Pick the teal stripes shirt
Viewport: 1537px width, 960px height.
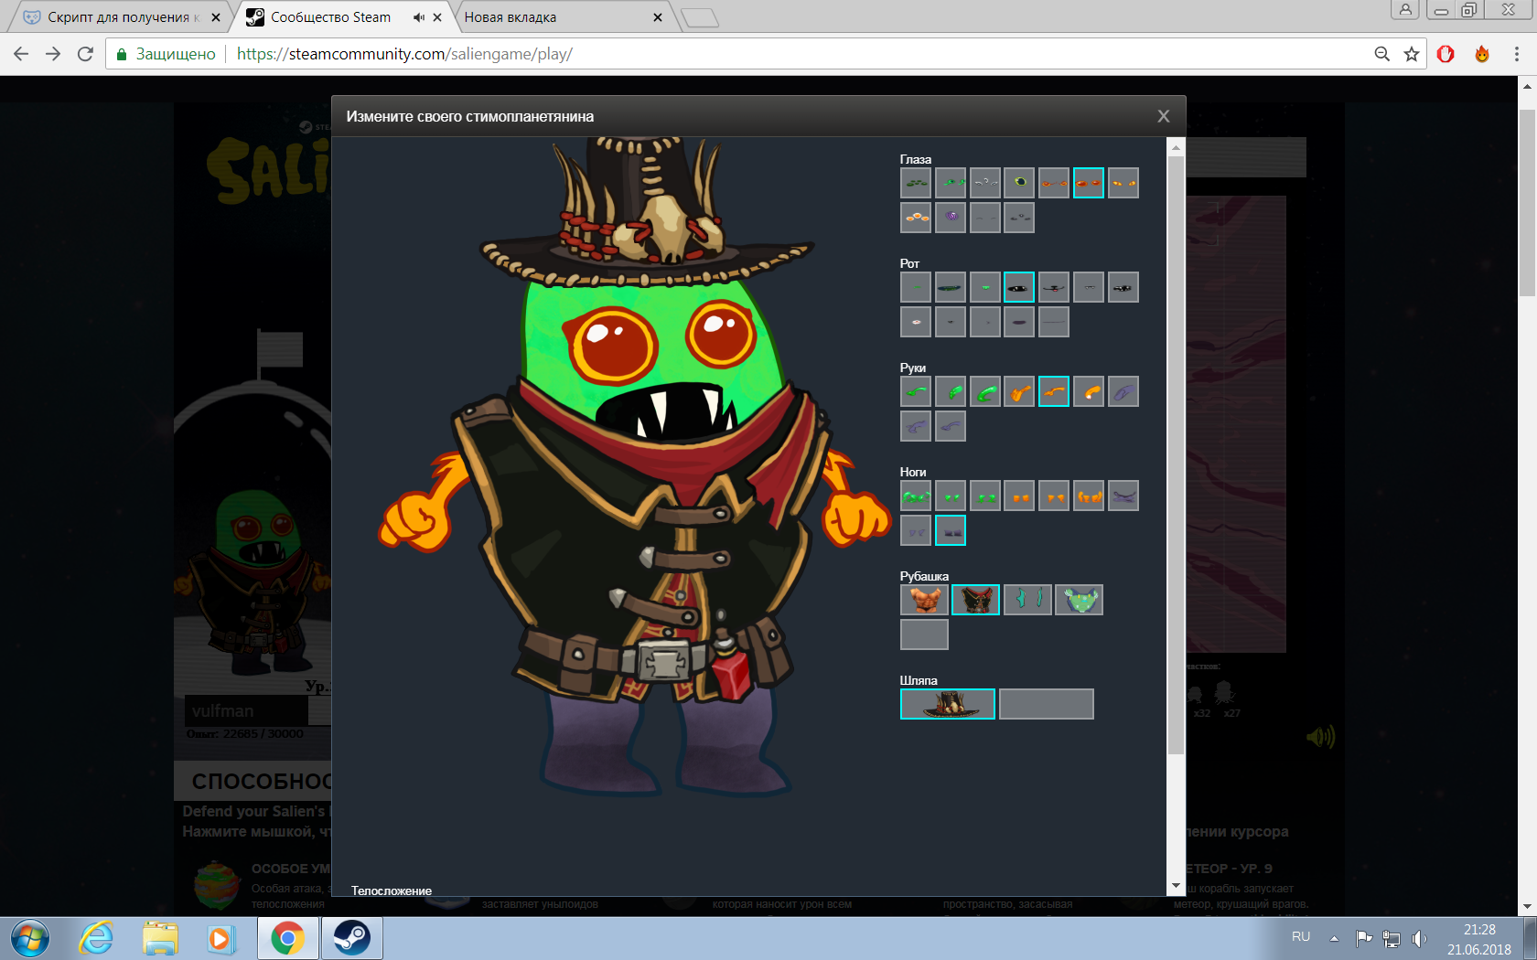coord(1027,600)
